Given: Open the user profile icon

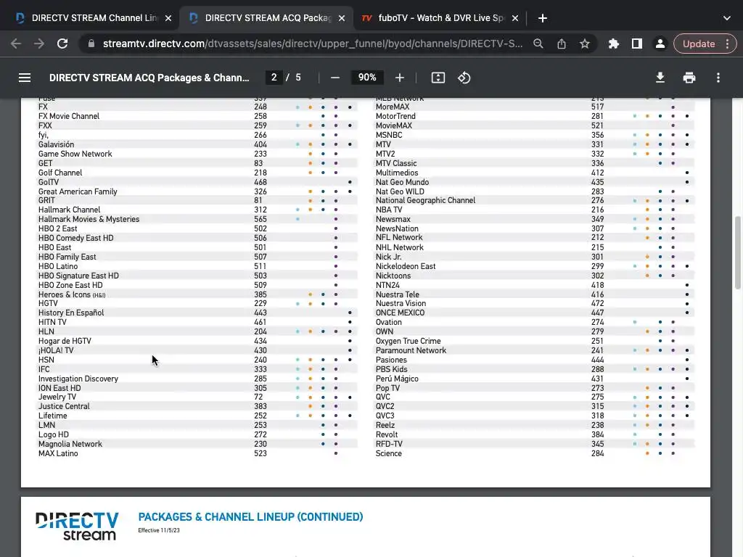Looking at the screenshot, I should tap(660, 44).
